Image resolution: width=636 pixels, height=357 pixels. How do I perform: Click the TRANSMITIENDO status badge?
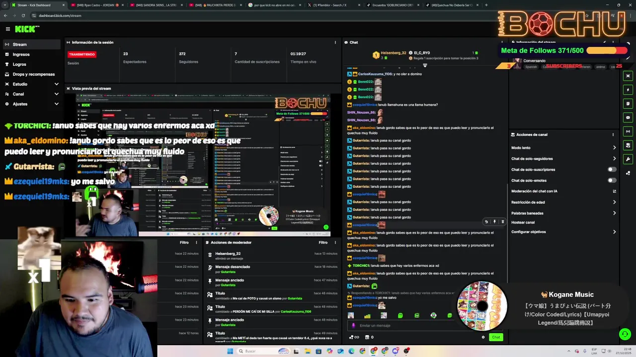click(x=82, y=55)
